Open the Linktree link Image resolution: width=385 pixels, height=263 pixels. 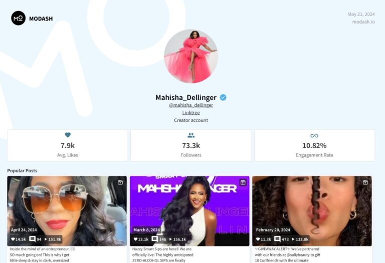click(191, 113)
